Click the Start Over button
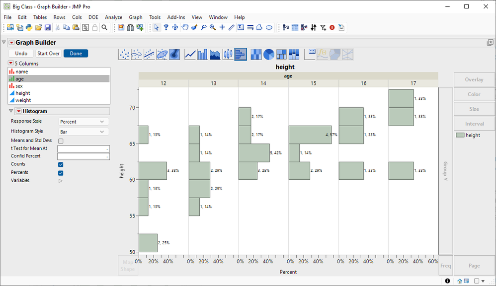 point(48,54)
